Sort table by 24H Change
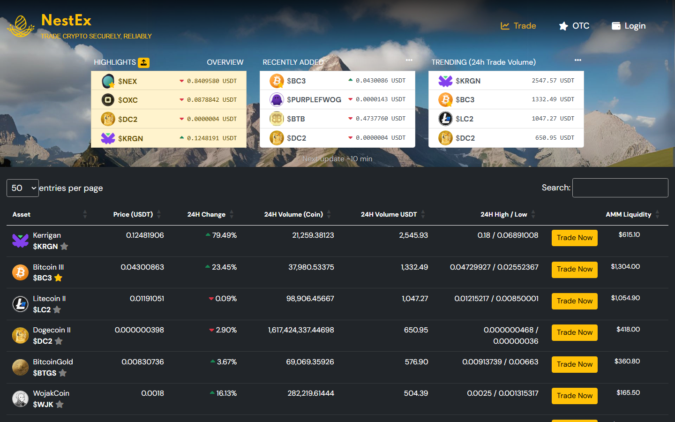 point(210,214)
